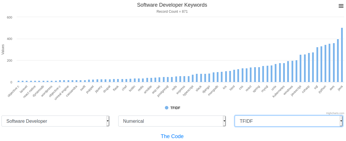Click the javascript x-axis label
Screen dimensions: 346x141
pyautogui.click(x=296, y=91)
